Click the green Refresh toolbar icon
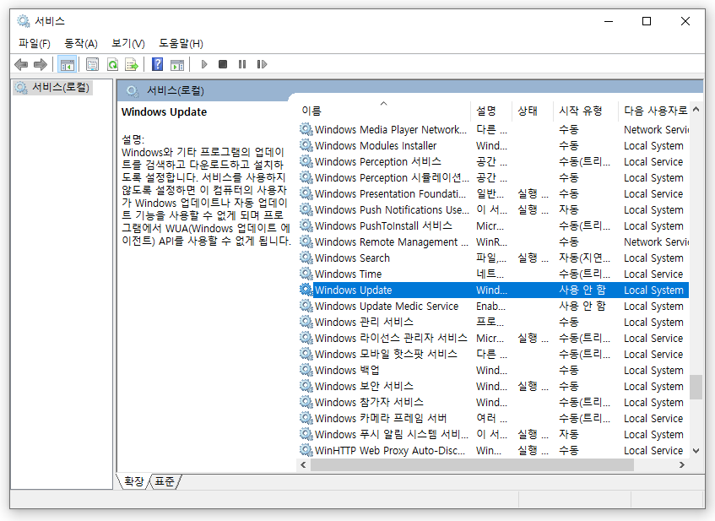The width and height of the screenshot is (715, 521). (112, 64)
